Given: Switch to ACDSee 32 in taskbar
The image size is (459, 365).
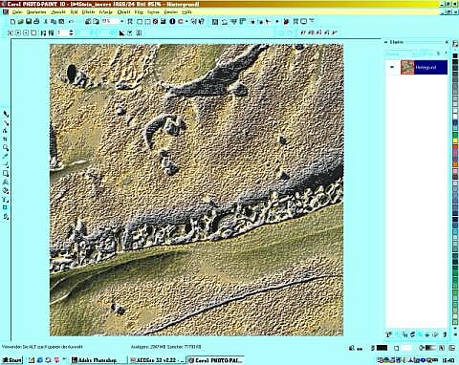Looking at the screenshot, I should point(157,360).
